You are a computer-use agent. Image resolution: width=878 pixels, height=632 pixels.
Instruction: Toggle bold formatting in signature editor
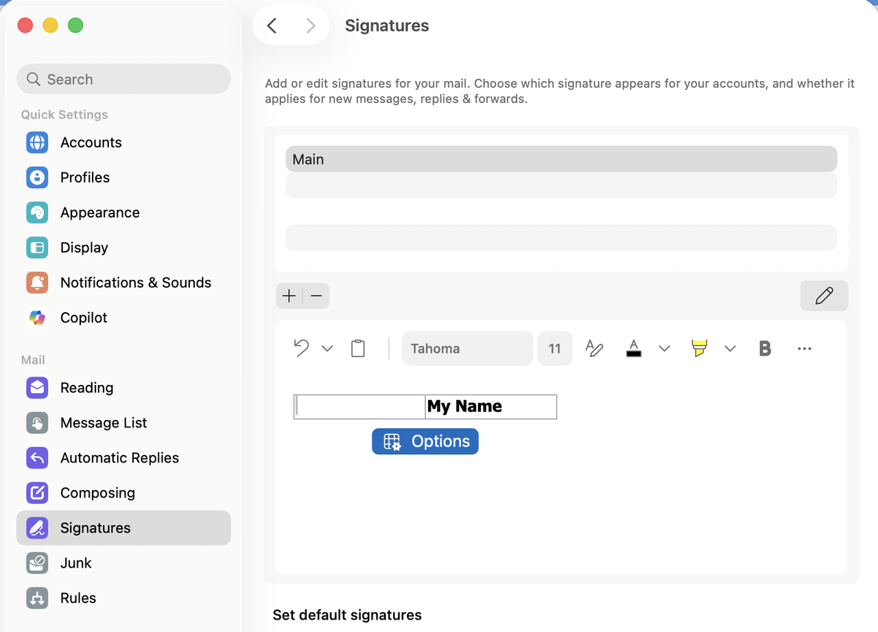click(x=765, y=349)
